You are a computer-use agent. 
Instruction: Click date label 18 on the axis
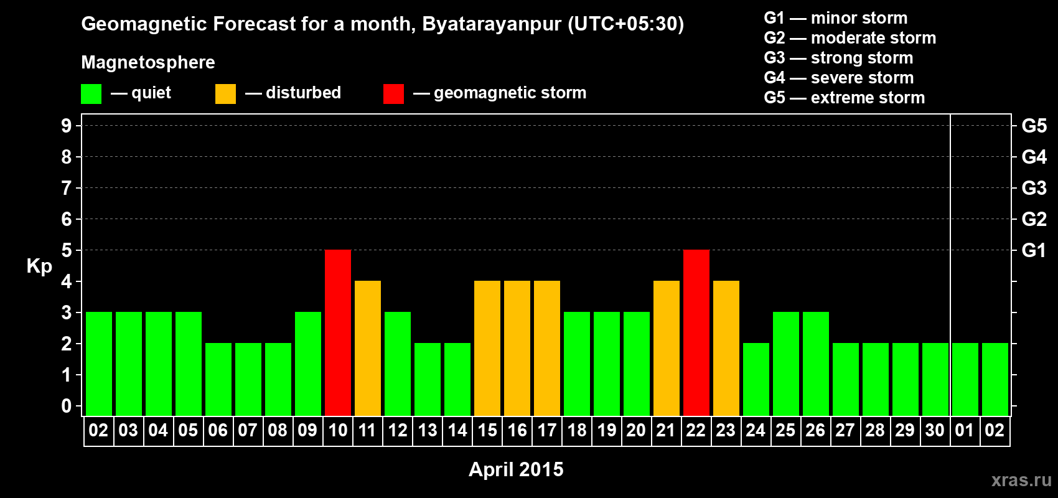(x=576, y=431)
